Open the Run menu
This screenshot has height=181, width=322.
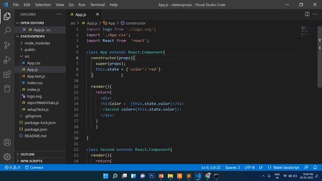(x=82, y=5)
